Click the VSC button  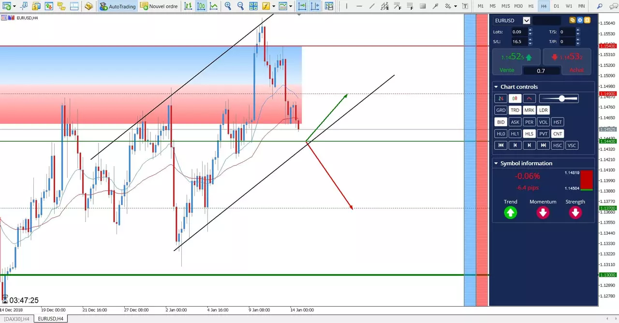coord(572,145)
